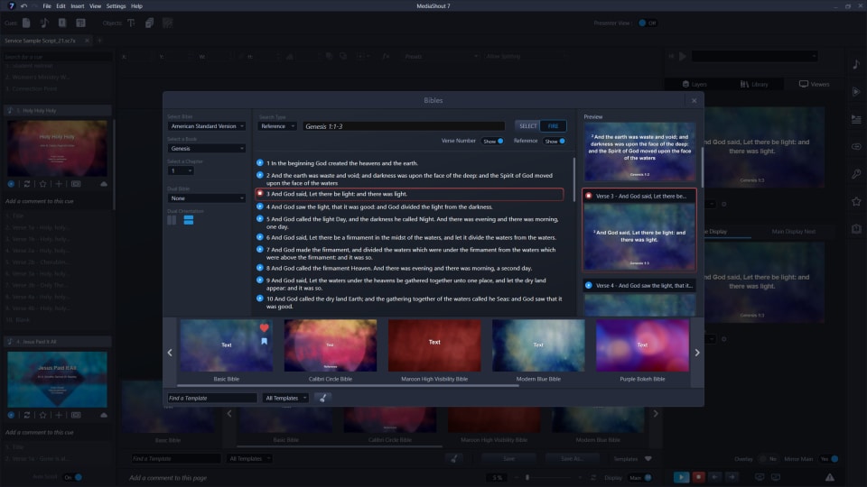Open the Genesis book dropdown

click(207, 148)
